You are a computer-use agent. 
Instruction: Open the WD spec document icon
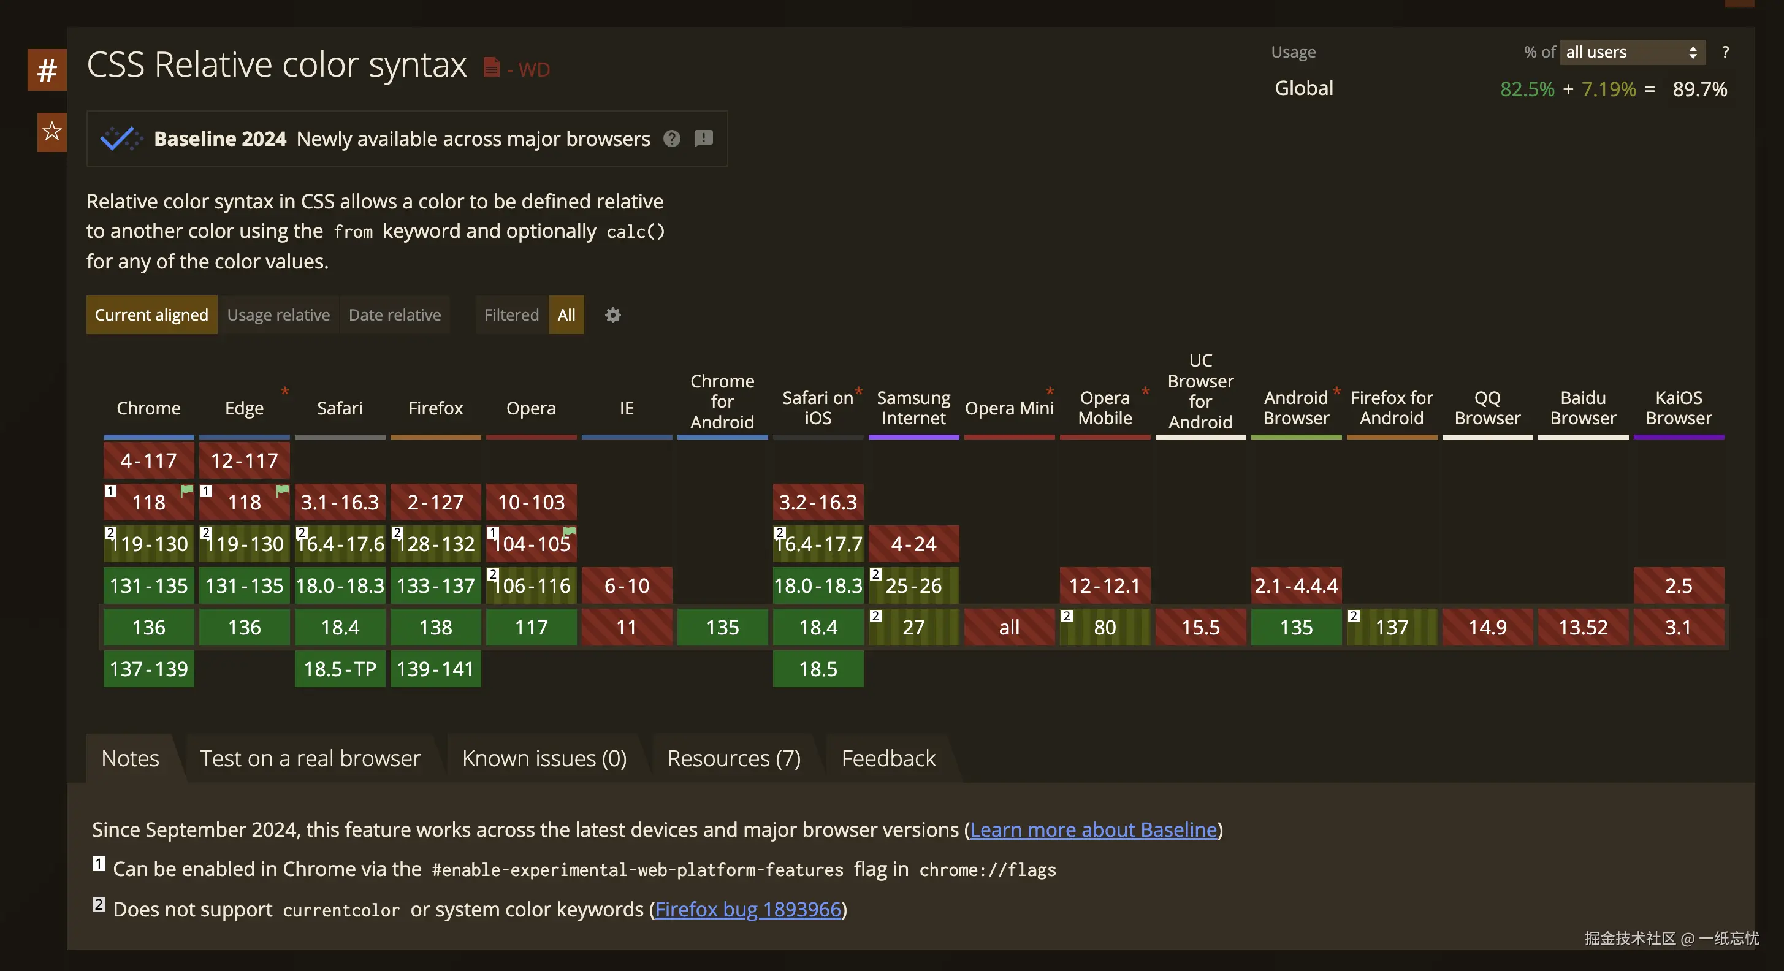[491, 68]
